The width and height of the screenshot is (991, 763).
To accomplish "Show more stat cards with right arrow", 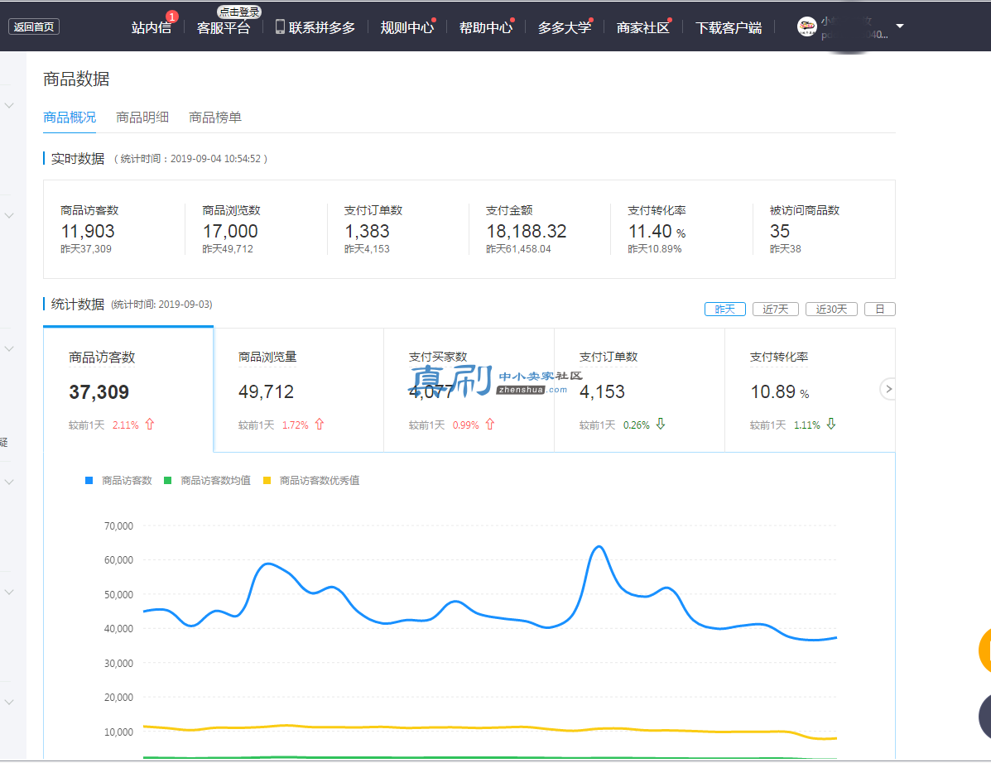I will (888, 389).
